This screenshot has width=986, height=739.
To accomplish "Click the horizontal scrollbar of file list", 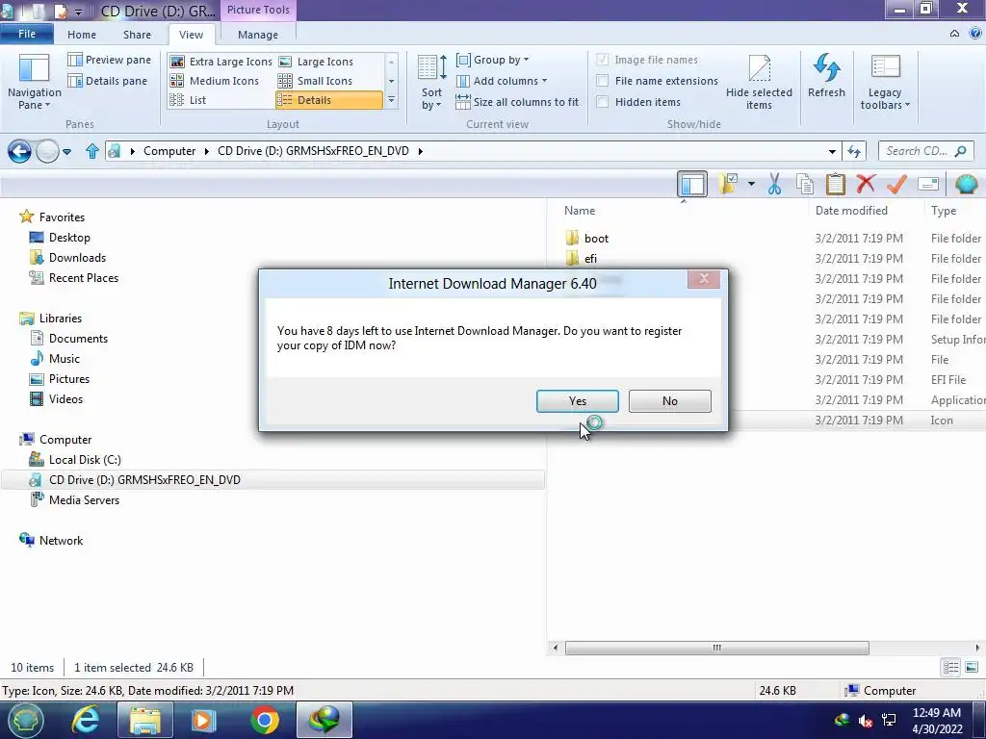I will coord(716,648).
